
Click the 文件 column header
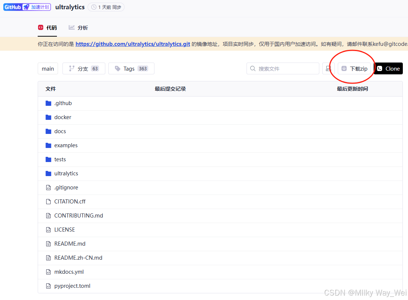click(x=51, y=89)
